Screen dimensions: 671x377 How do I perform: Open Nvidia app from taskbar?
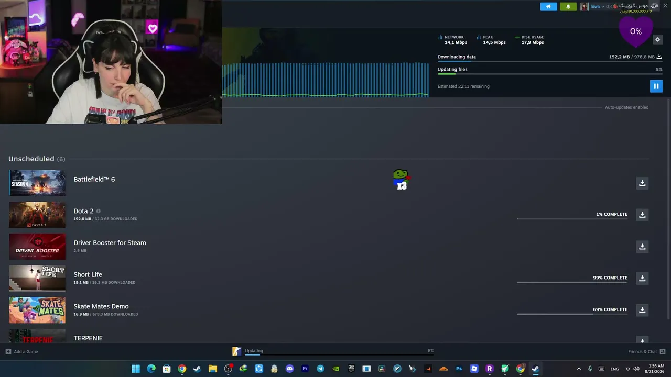tap(335, 369)
